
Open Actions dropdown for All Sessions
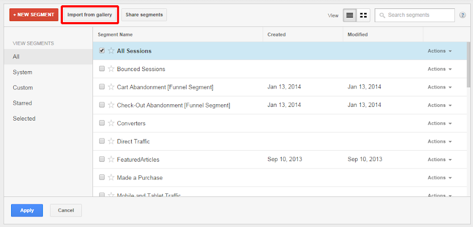[440, 51]
